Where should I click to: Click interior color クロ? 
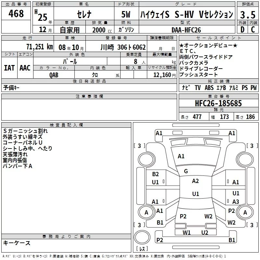click(x=95, y=75)
